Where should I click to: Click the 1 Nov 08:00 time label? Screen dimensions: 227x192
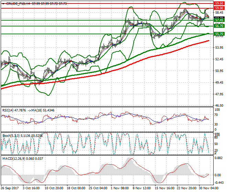(120, 188)
